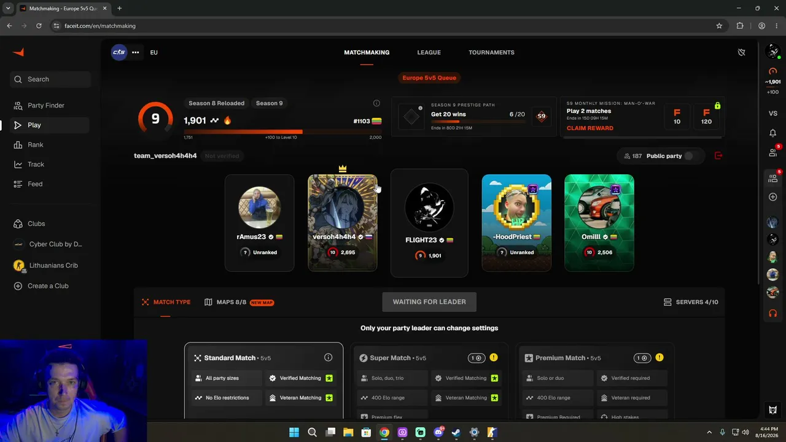Click the S9 prestige badge

coord(541,116)
